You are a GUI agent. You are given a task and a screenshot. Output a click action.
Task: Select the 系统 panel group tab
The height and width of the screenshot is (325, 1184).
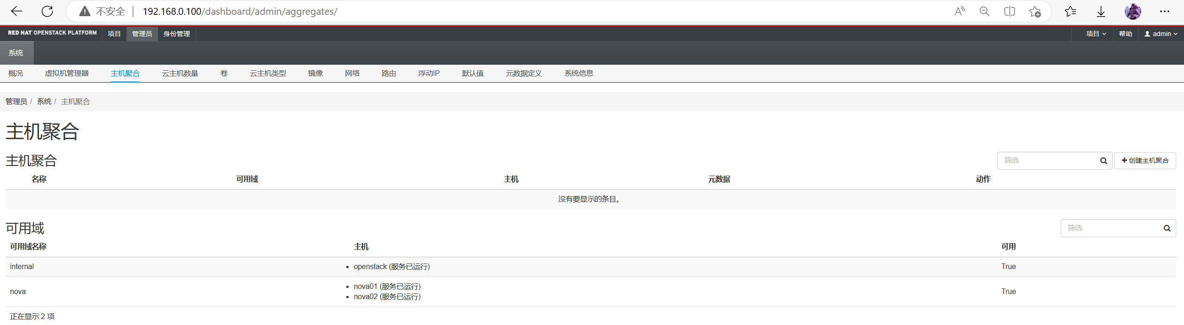16,53
